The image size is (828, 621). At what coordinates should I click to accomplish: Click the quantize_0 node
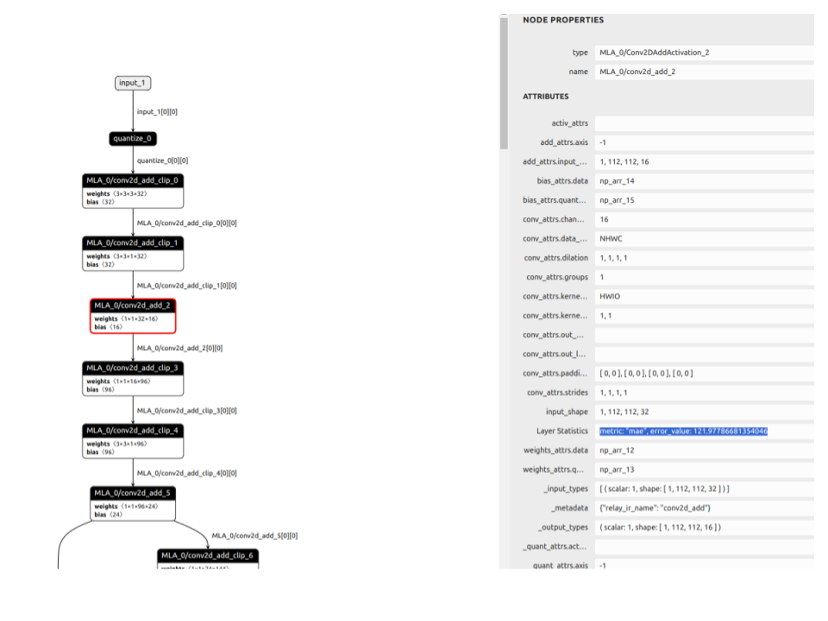(133, 138)
